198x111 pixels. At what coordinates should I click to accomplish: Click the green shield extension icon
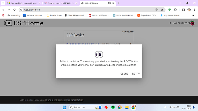click(170, 10)
